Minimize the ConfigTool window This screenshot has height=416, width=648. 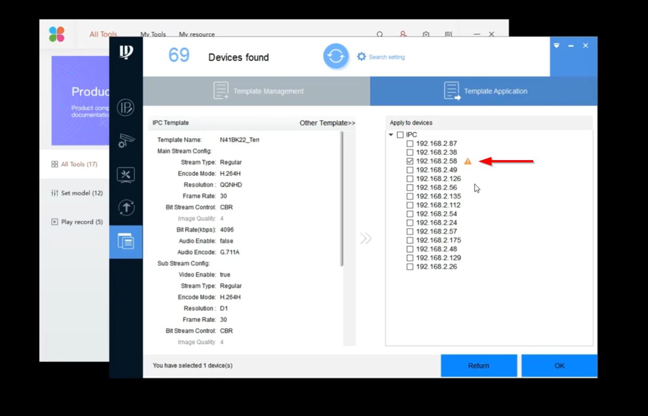(571, 46)
